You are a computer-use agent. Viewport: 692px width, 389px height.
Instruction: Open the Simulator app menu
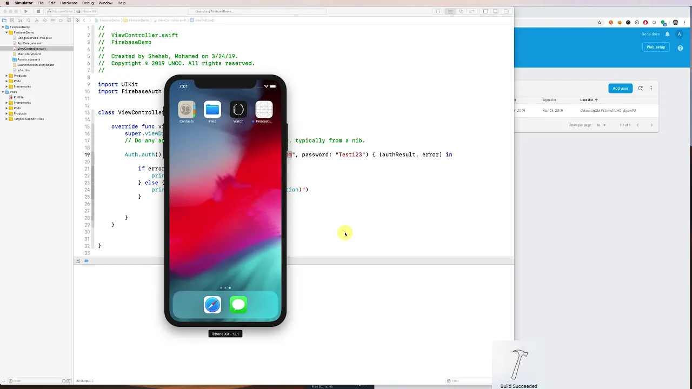(23, 3)
